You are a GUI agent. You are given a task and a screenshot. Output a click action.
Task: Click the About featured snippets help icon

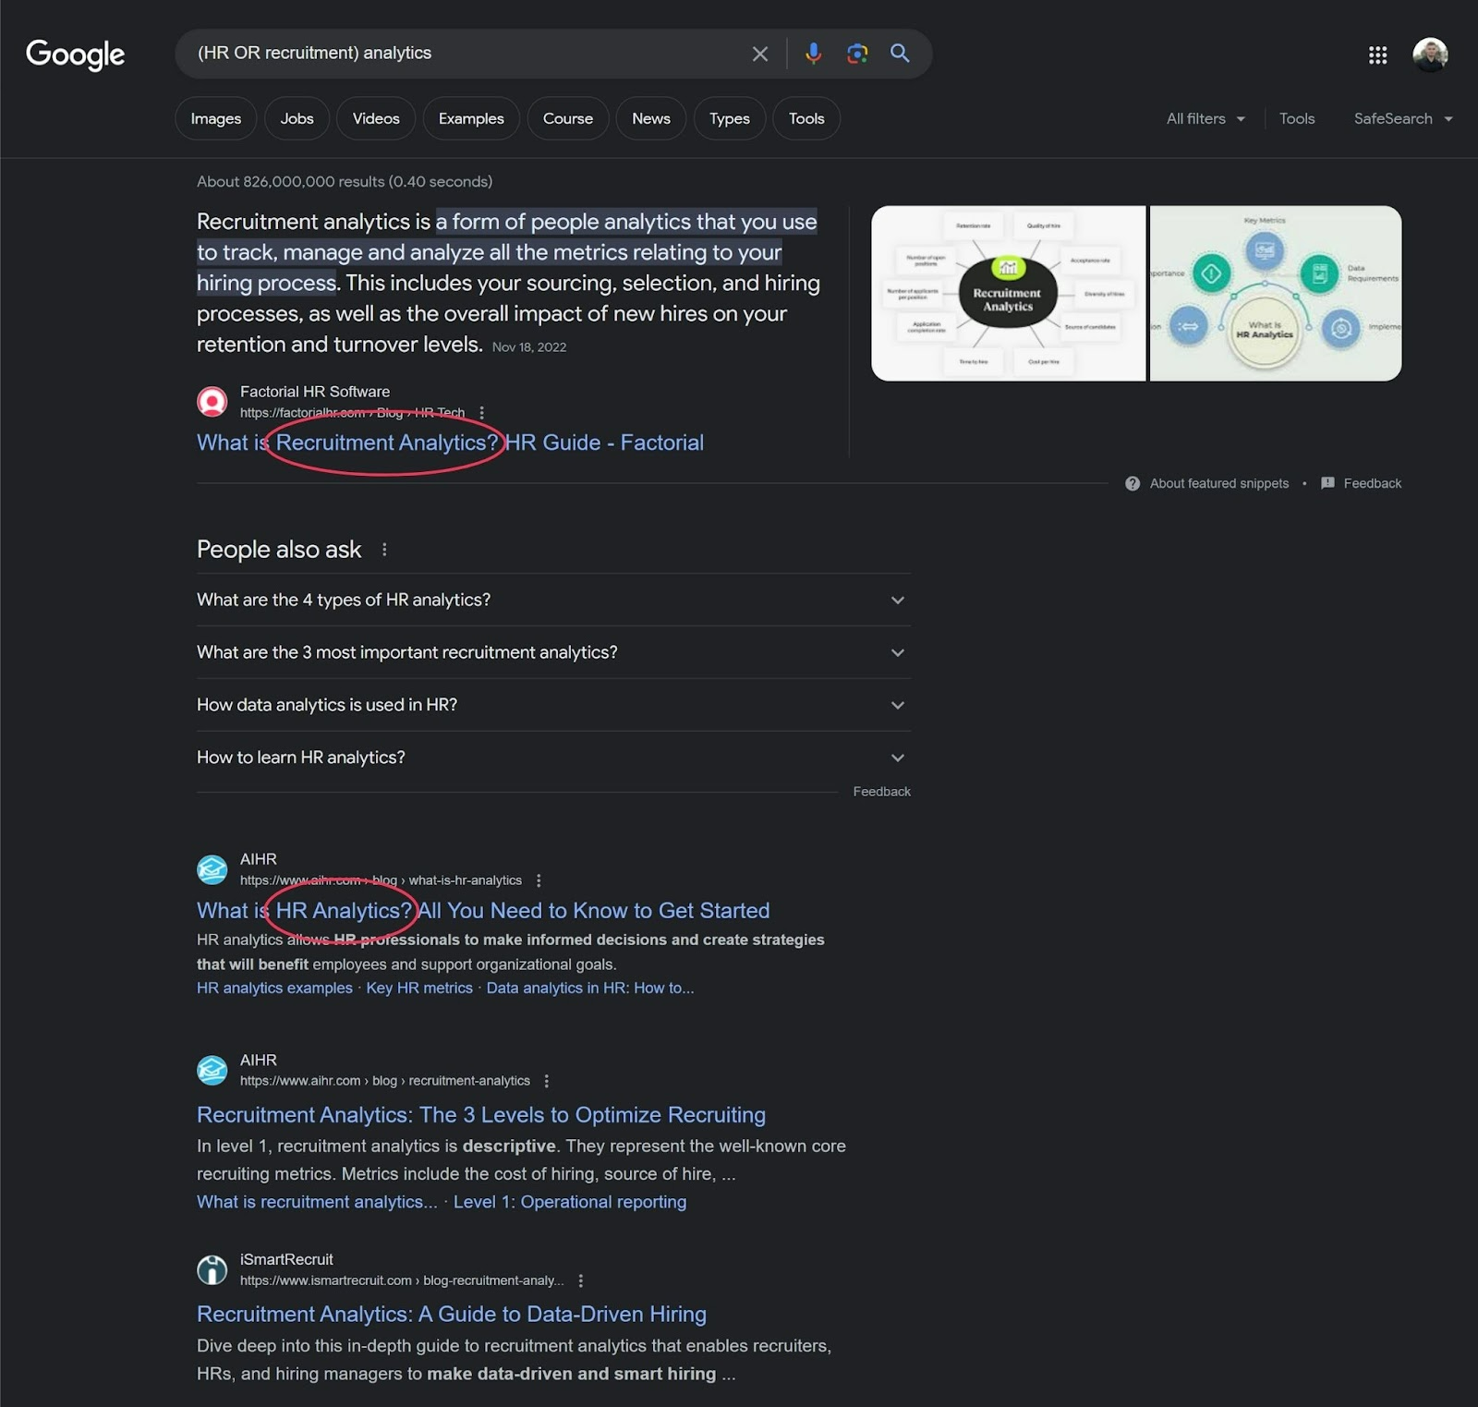[1133, 483]
